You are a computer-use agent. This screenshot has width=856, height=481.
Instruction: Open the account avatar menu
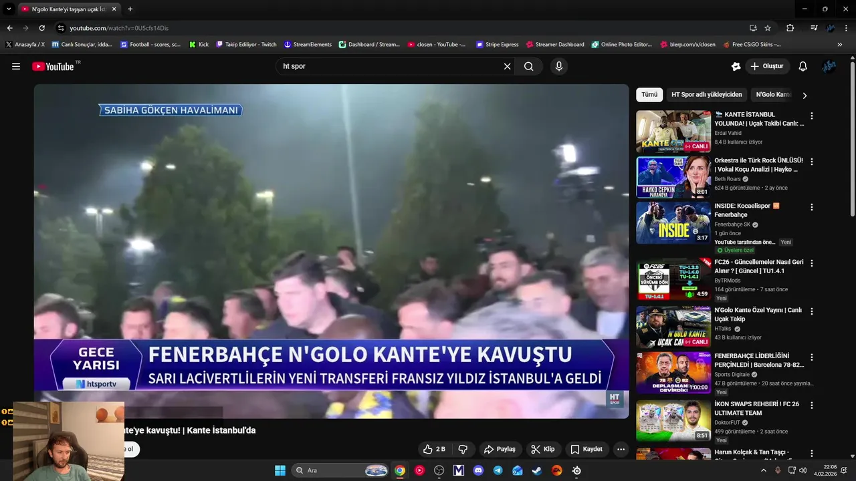coord(830,66)
